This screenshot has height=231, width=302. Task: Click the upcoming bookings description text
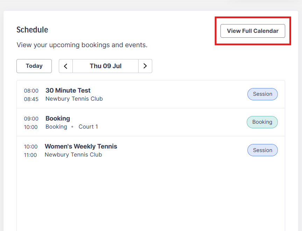(x=82, y=45)
